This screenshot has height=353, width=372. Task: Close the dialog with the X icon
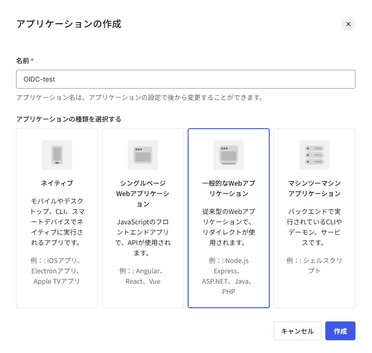tap(348, 24)
